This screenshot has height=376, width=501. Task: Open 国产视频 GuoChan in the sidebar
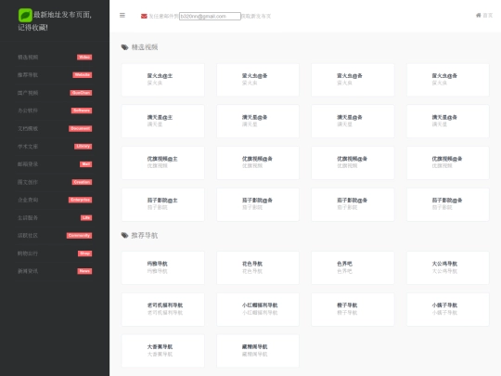pyautogui.click(x=55, y=93)
